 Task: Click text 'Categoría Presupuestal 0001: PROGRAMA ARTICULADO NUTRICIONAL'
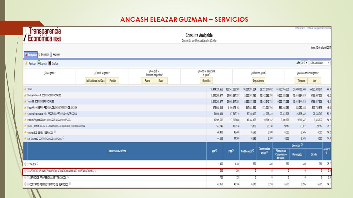point(52,114)
